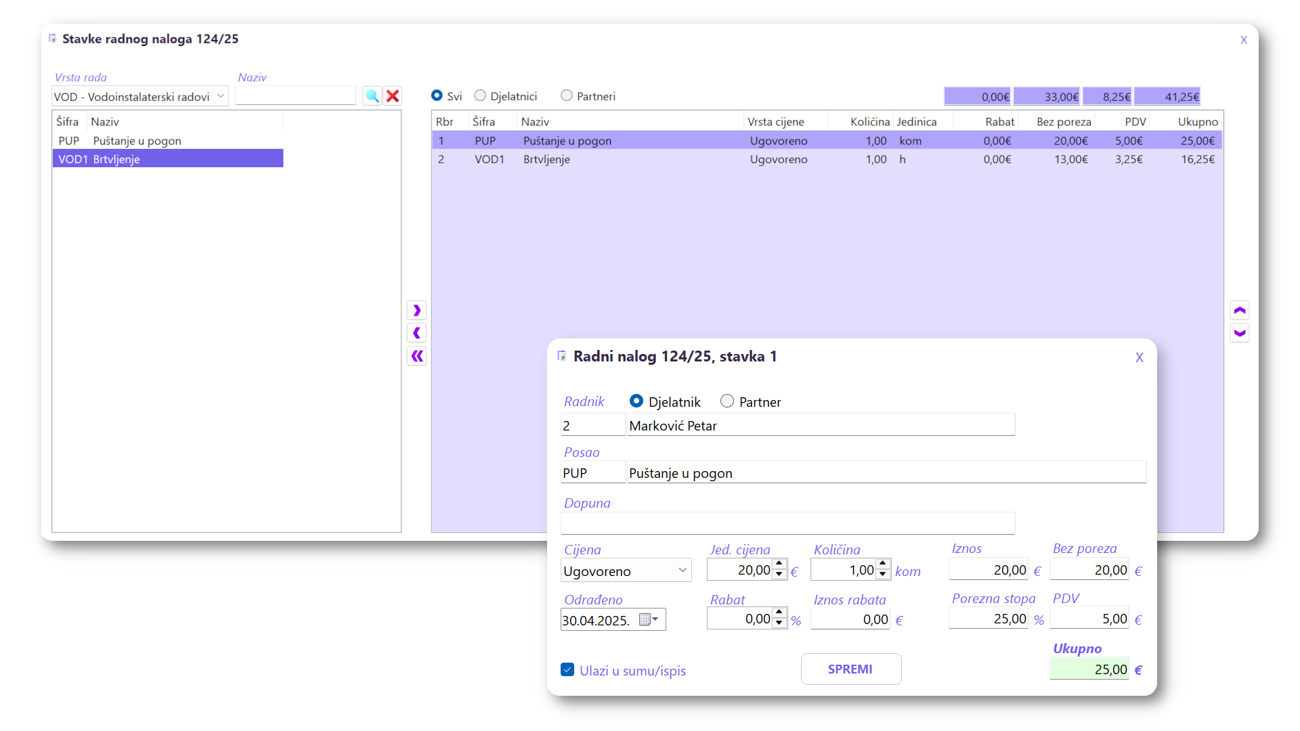1300x731 pixels.
Task: Select the Partner radio option for Radnik
Action: tap(727, 401)
